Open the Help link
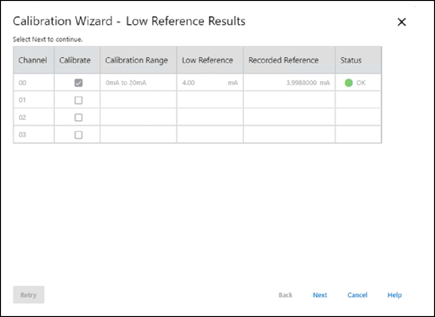Image resolution: width=435 pixels, height=317 pixels. pyautogui.click(x=394, y=295)
